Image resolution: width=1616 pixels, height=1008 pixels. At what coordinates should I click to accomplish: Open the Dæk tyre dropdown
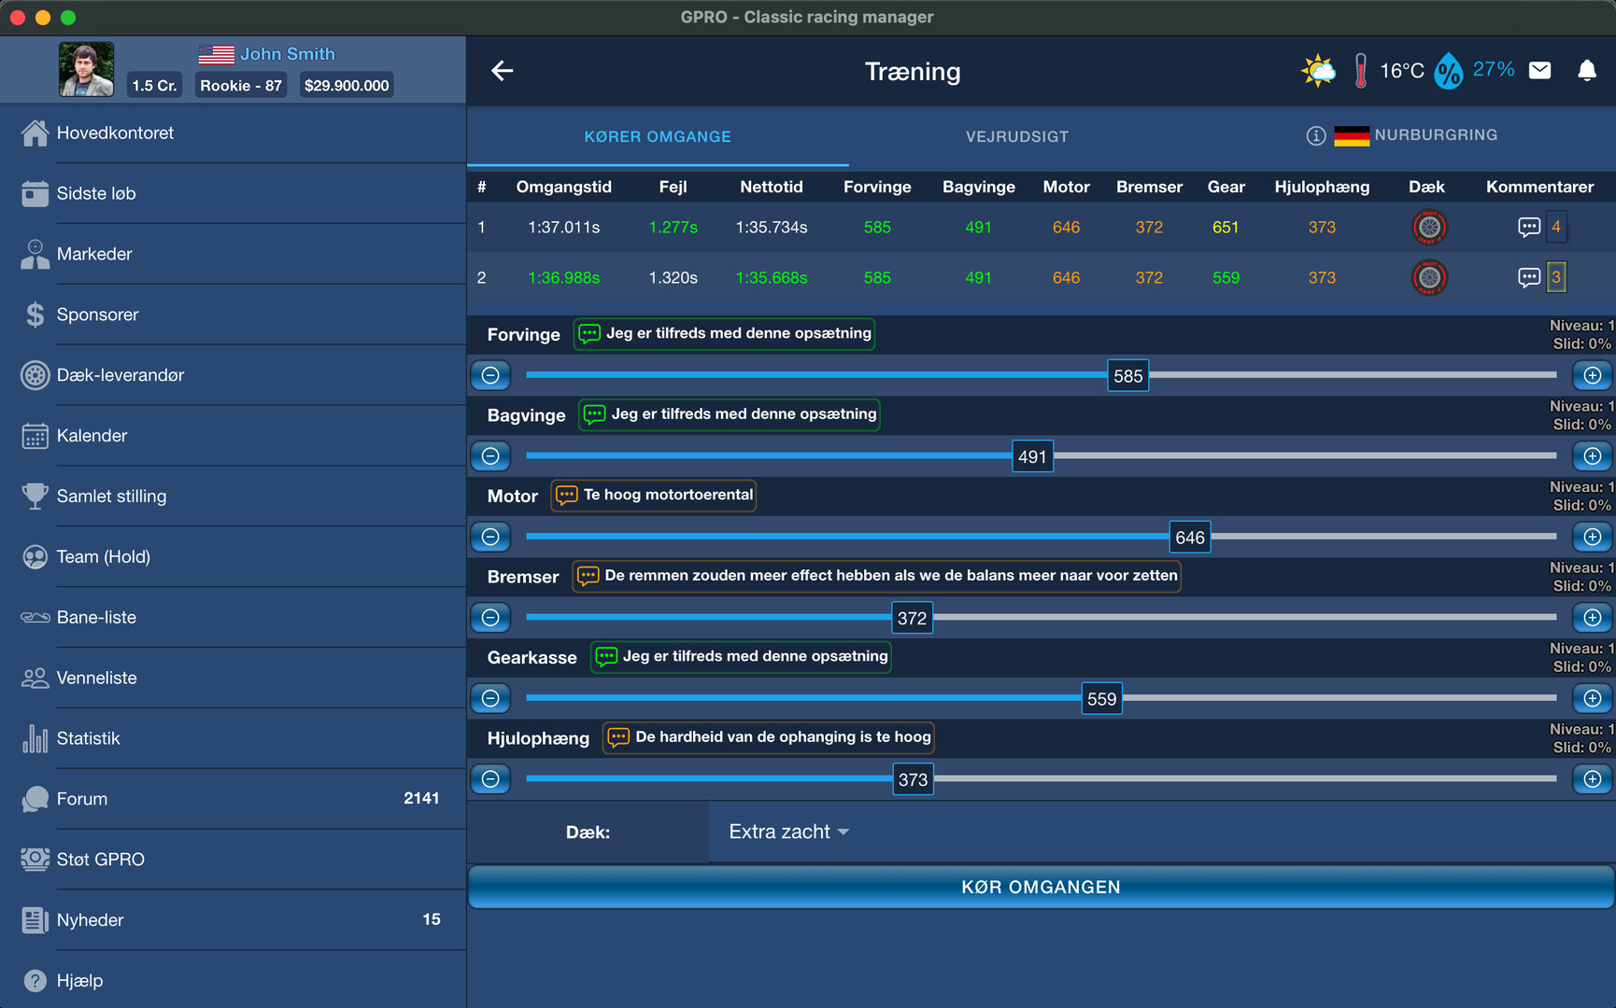[788, 832]
